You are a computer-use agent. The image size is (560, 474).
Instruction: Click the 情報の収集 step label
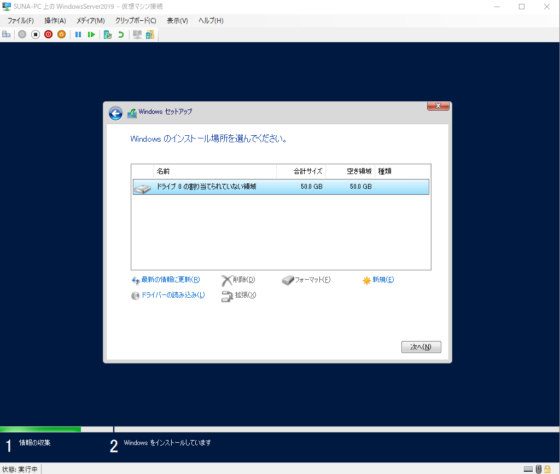tap(34, 443)
